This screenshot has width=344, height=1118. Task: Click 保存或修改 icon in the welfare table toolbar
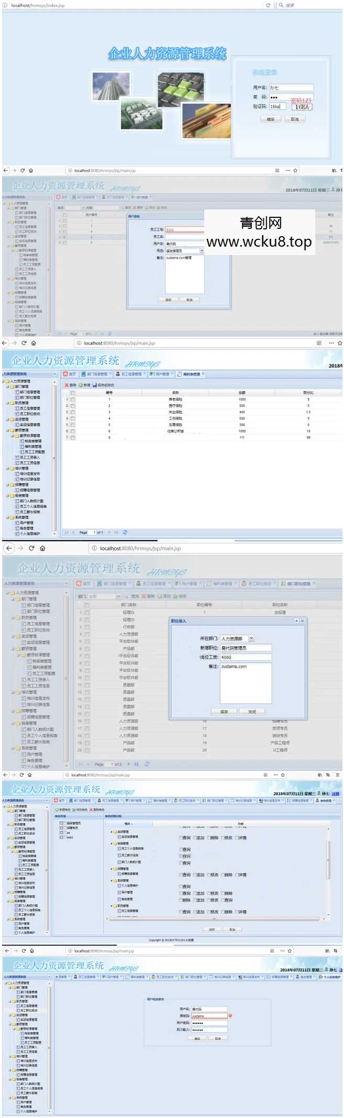point(95,385)
